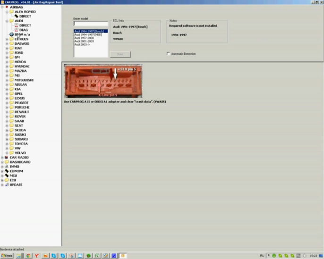Click the icon beside AUDI DIAG

pyautogui.click(x=17, y=30)
